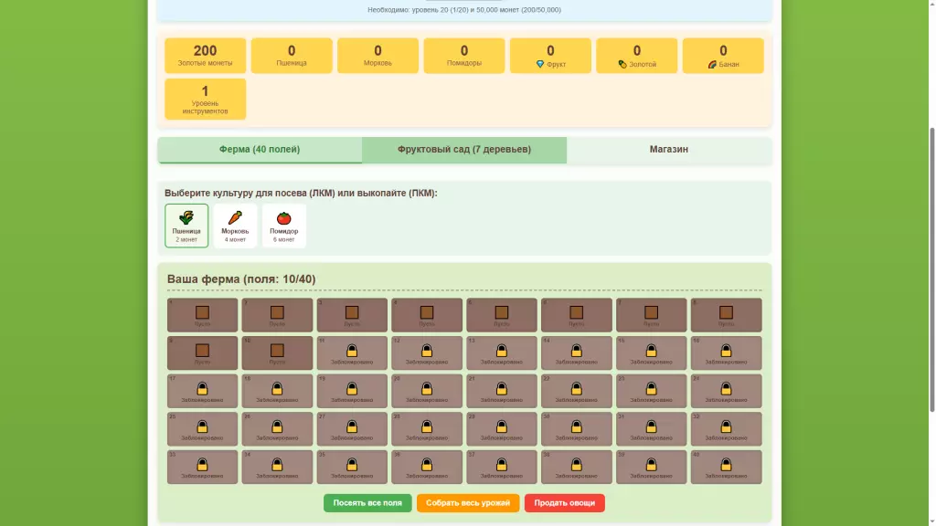Click the Продать овощи button

564,503
